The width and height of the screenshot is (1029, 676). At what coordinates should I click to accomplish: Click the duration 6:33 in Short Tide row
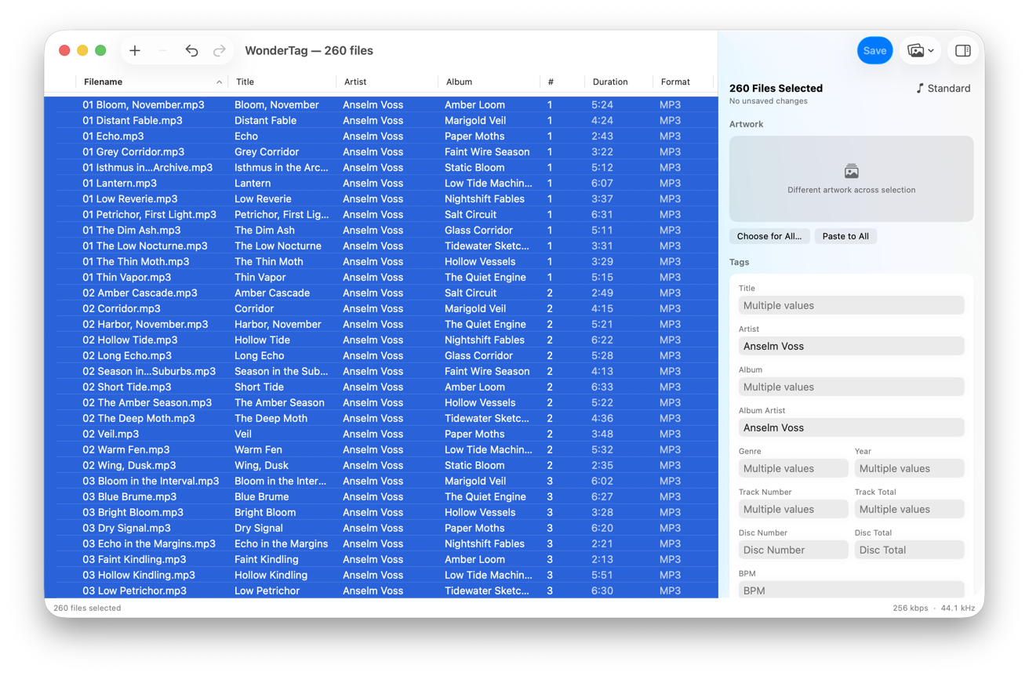602,387
